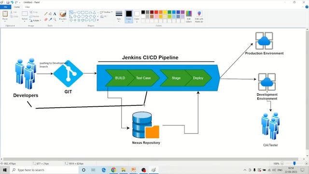Select the Eraser tool
Screen dimensions: 309x174
point(46,19)
